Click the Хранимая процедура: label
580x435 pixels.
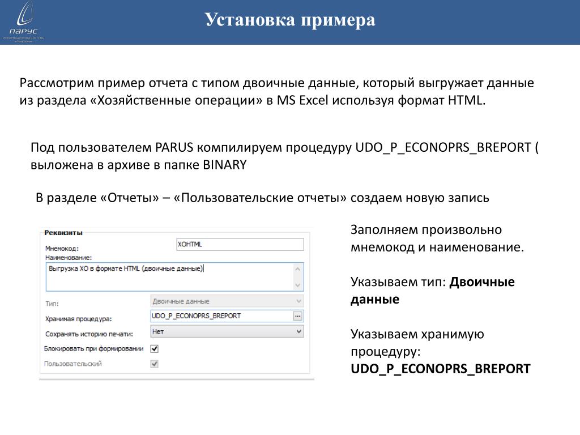coord(78,319)
